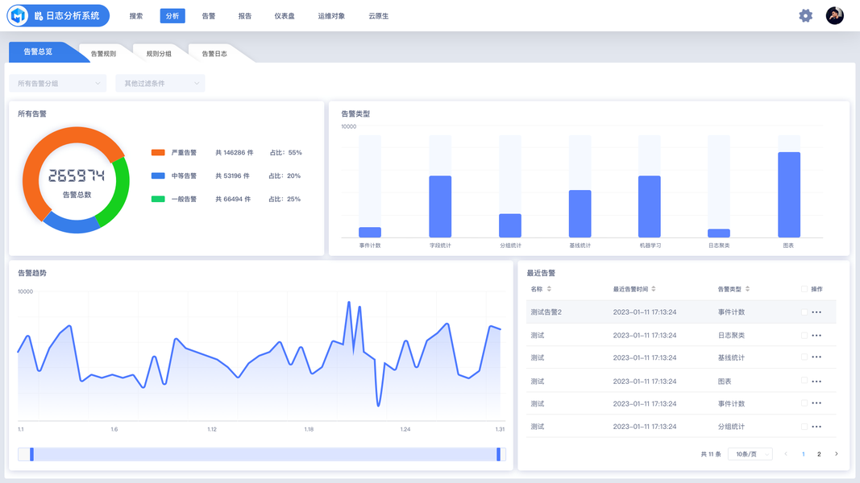
Task: Open more actions for 分组统计 row
Action: 816,427
